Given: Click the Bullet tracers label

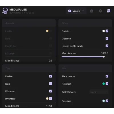Looking at the screenshot, I should tap(68, 92).
